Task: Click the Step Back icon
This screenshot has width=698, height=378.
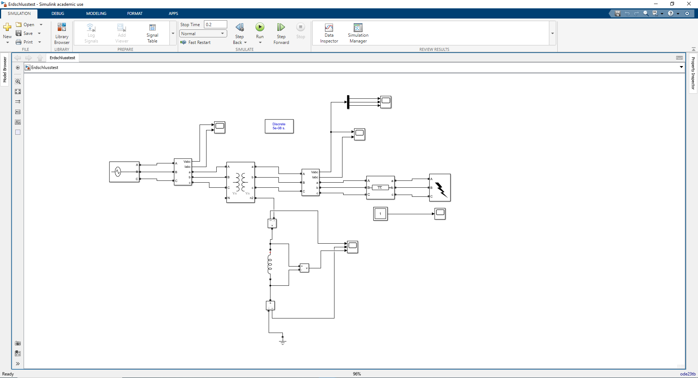Action: click(240, 28)
